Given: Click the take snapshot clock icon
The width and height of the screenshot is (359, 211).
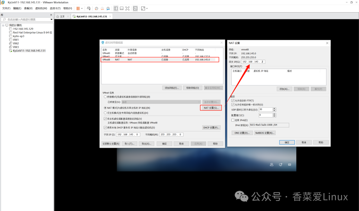Looking at the screenshot, I should [x=96, y=8].
